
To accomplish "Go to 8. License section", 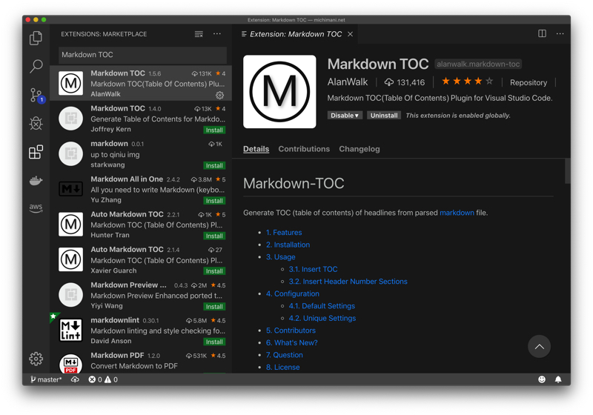I will coord(282,367).
